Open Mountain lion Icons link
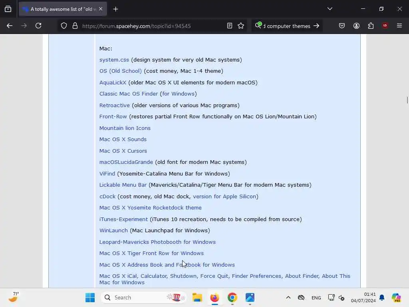Viewport: 409px width, 307px height. click(125, 128)
